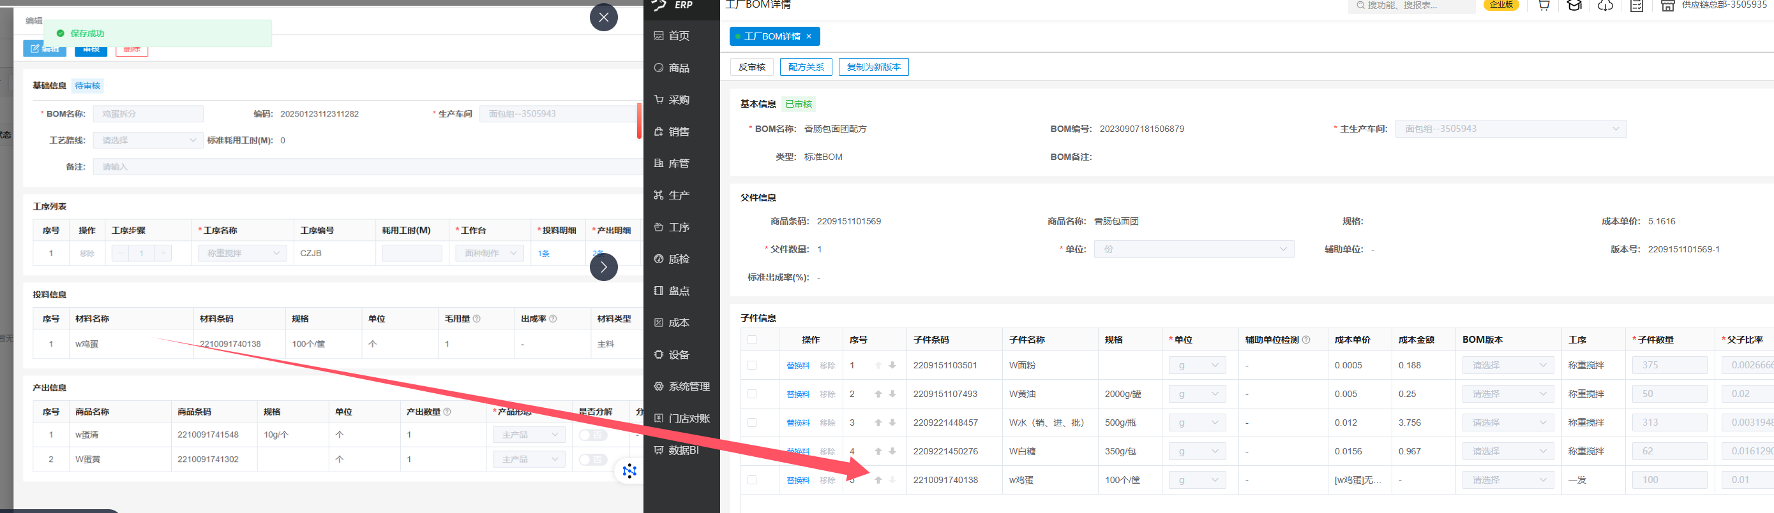
Task: Tick the select-all checkbox in the 子件信息 header
Action: pyautogui.click(x=752, y=340)
